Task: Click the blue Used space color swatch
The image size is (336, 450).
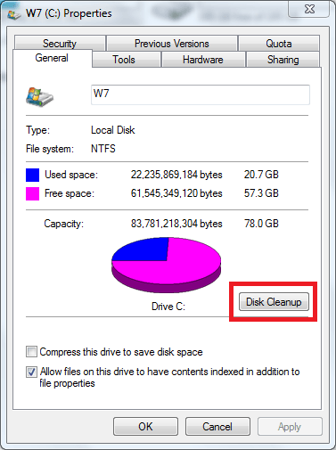Action: pos(32,175)
